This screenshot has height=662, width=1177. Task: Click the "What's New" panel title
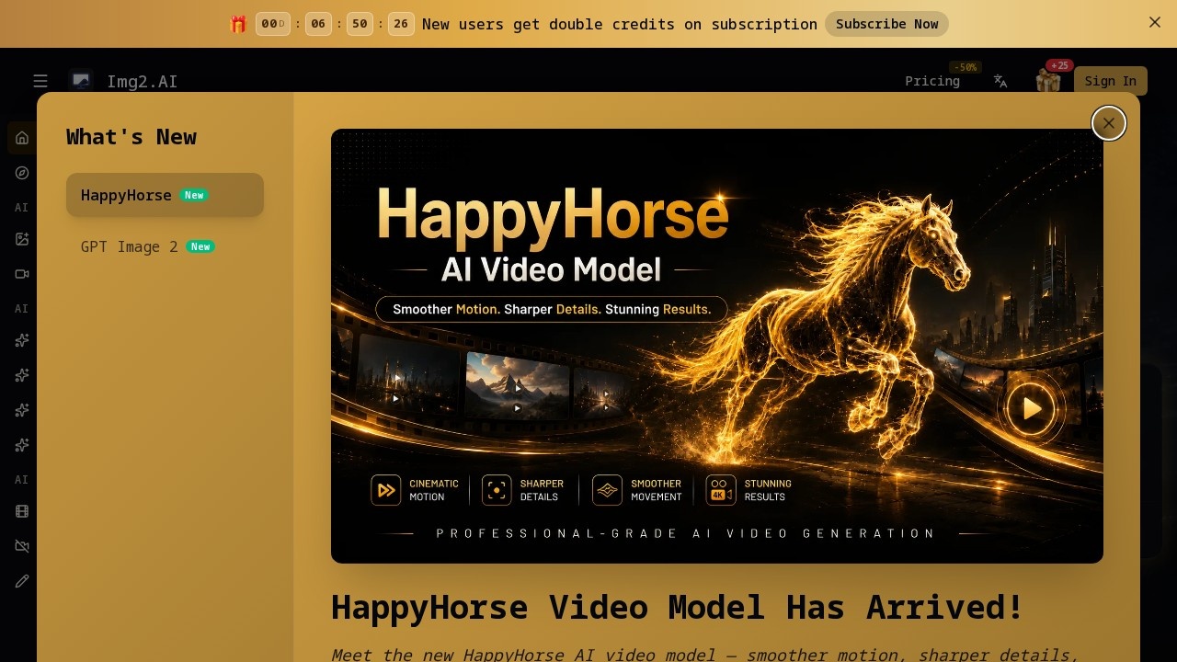(131, 137)
